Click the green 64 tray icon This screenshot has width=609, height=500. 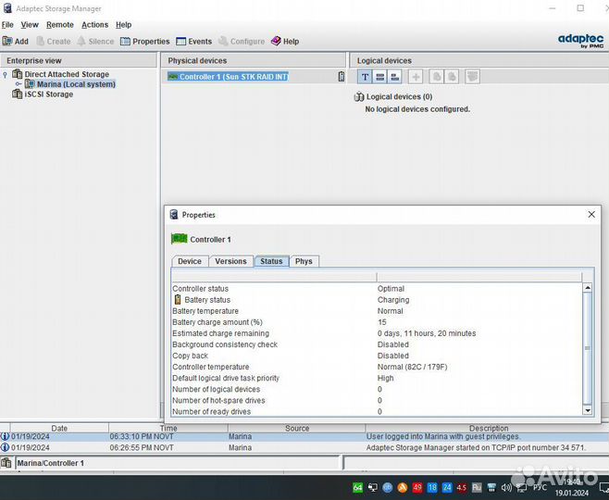[x=357, y=487]
